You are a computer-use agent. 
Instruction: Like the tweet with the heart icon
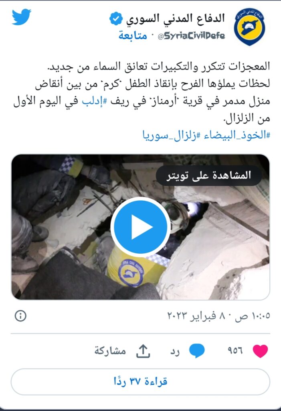click(260, 351)
